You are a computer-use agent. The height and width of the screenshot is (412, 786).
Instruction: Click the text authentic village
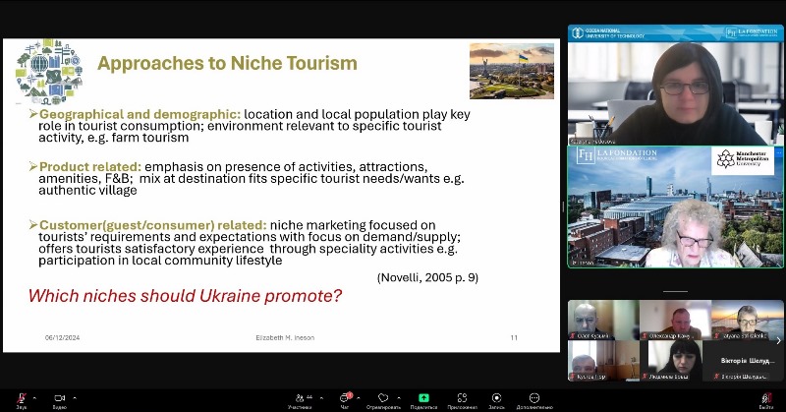87,191
